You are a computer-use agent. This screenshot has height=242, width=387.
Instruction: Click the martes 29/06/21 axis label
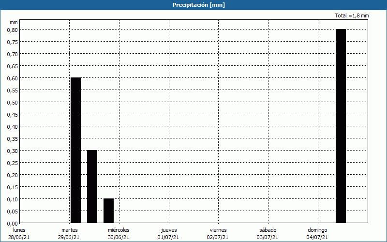coord(69,234)
